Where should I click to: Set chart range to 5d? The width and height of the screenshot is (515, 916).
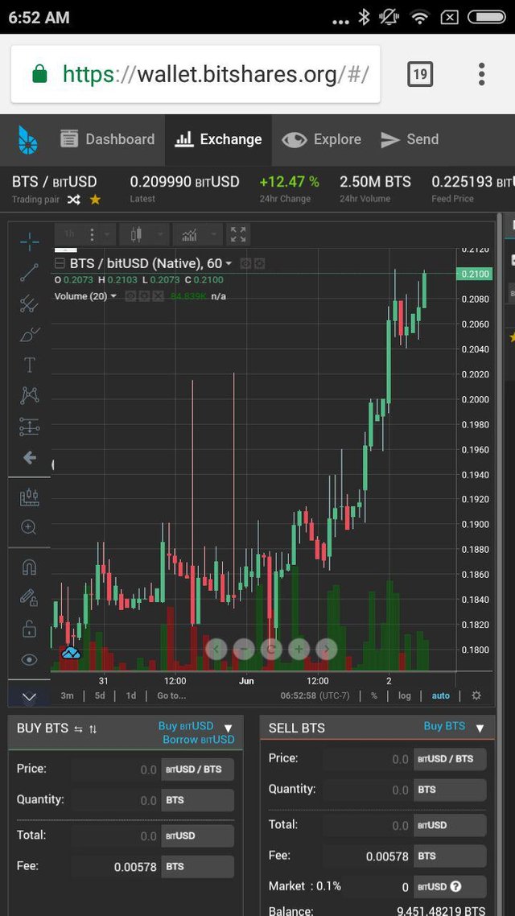click(x=100, y=695)
